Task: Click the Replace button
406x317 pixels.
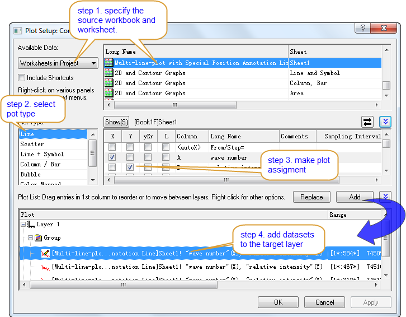Action: point(311,197)
